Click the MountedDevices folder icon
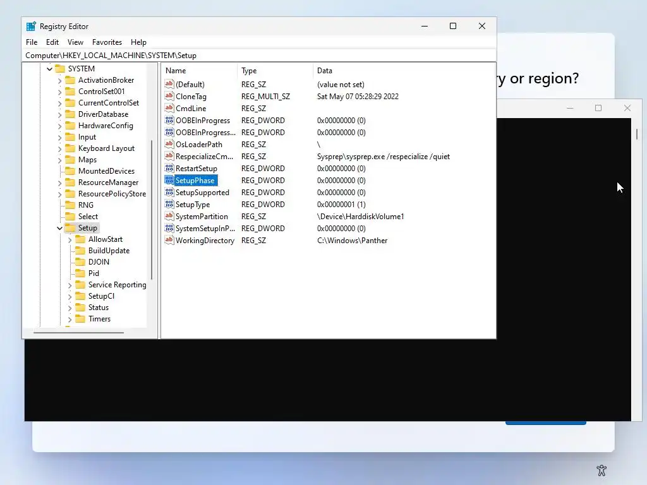Image resolution: width=647 pixels, height=485 pixels. 70,171
